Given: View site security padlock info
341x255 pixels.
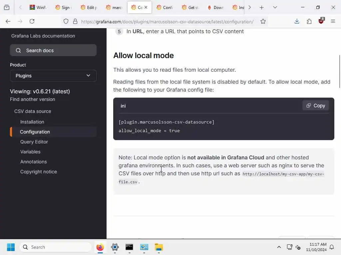Looking at the screenshot, I should point(75,21).
